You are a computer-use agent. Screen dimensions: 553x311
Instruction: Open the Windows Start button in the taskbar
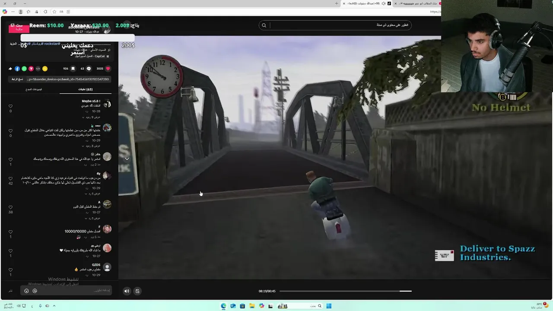(x=329, y=306)
